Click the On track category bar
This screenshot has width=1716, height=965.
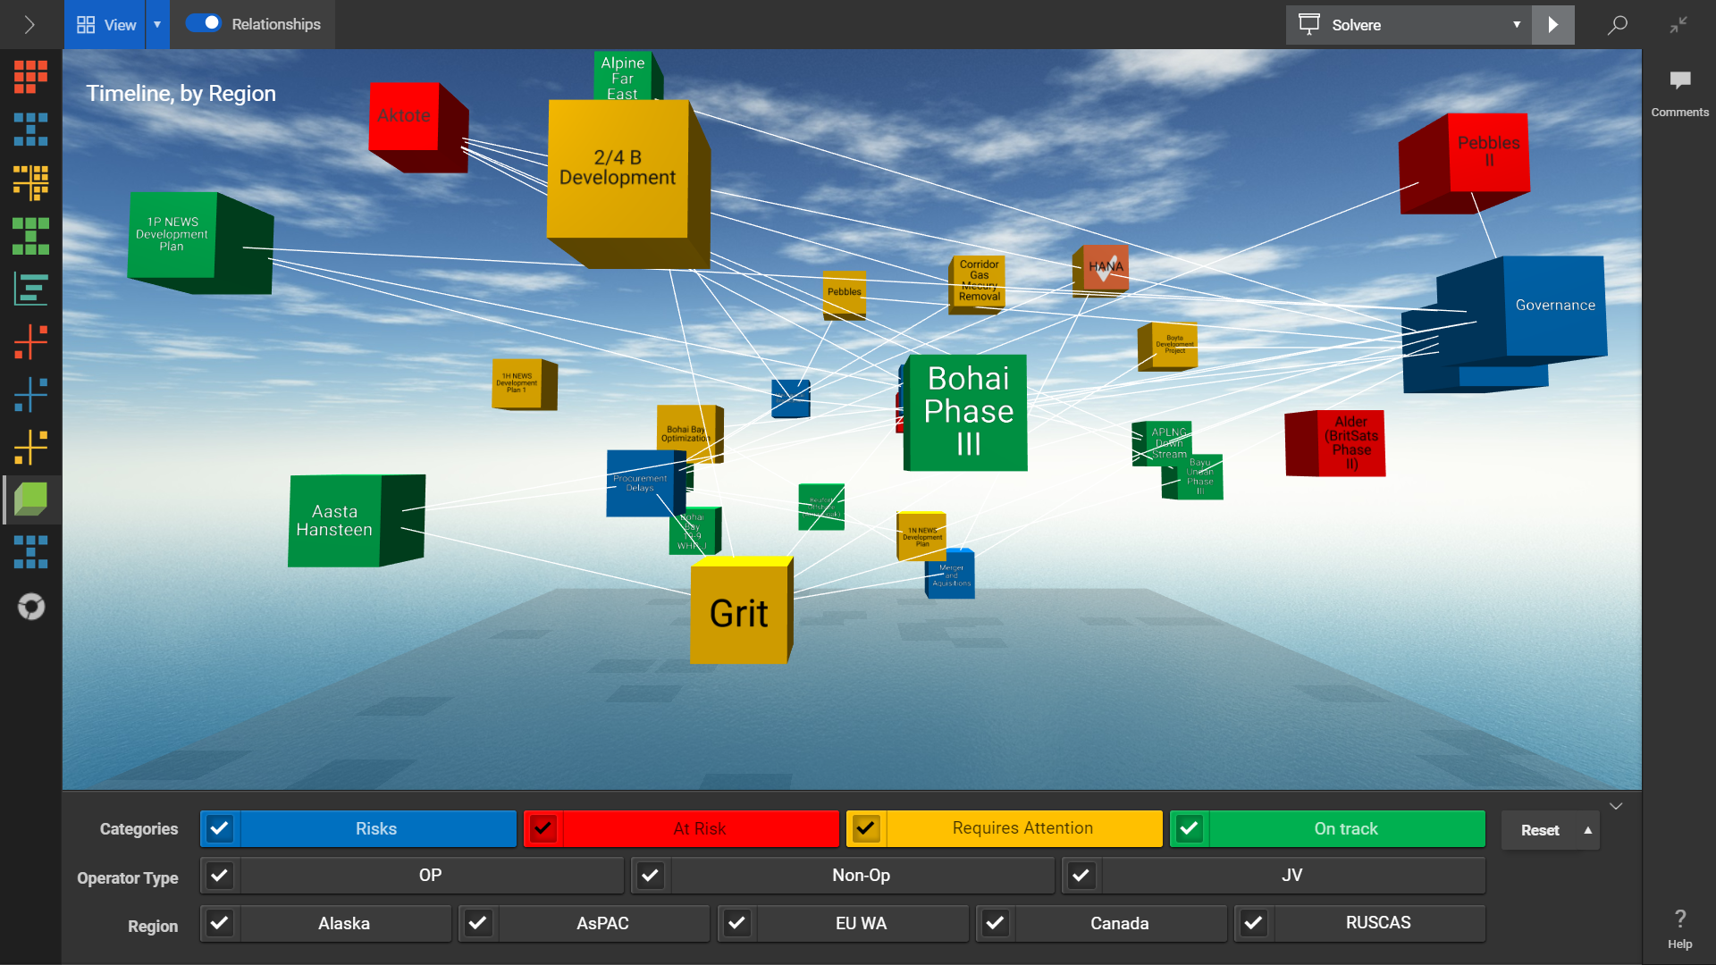tap(1345, 829)
